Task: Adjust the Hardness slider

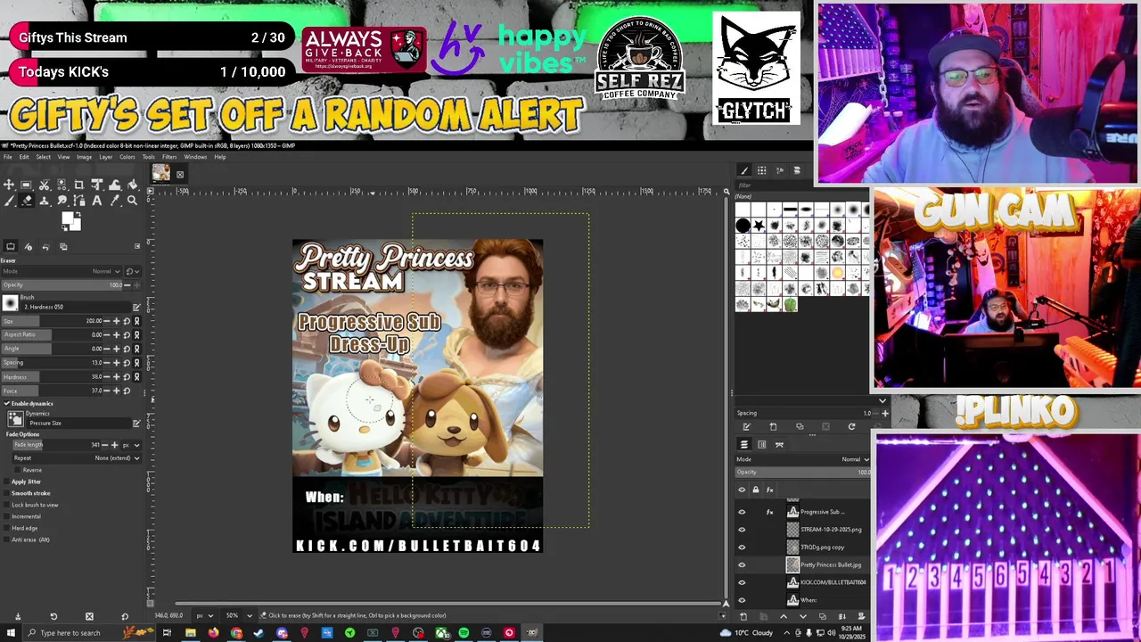Action: click(52, 377)
